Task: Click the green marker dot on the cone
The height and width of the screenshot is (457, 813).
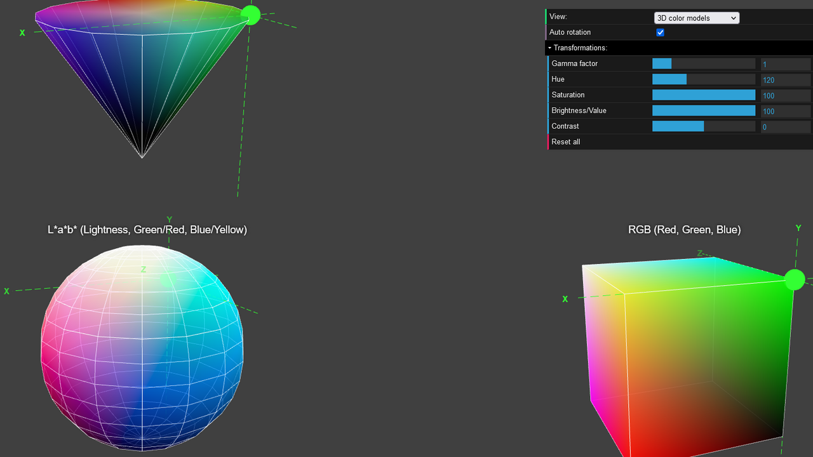Action: 251,15
